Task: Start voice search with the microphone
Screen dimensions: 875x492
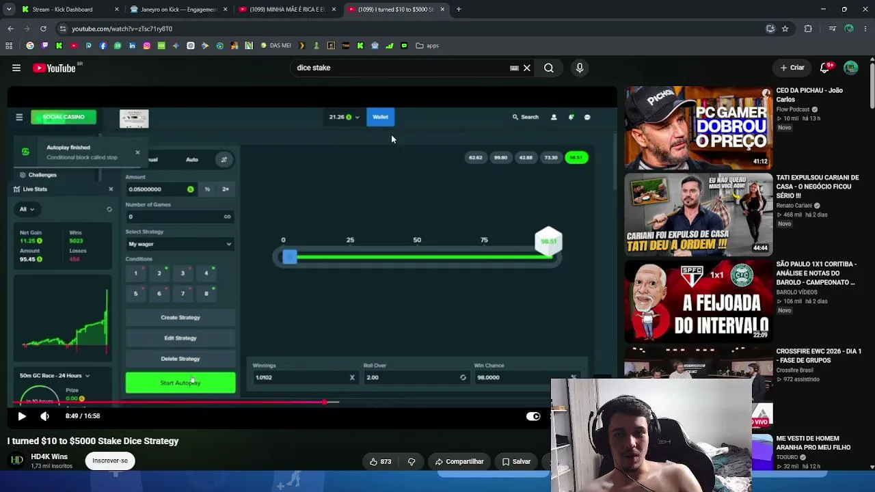Action: [580, 68]
